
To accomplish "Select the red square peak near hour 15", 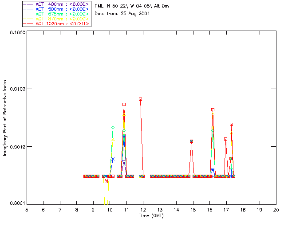I will coord(191,141).
